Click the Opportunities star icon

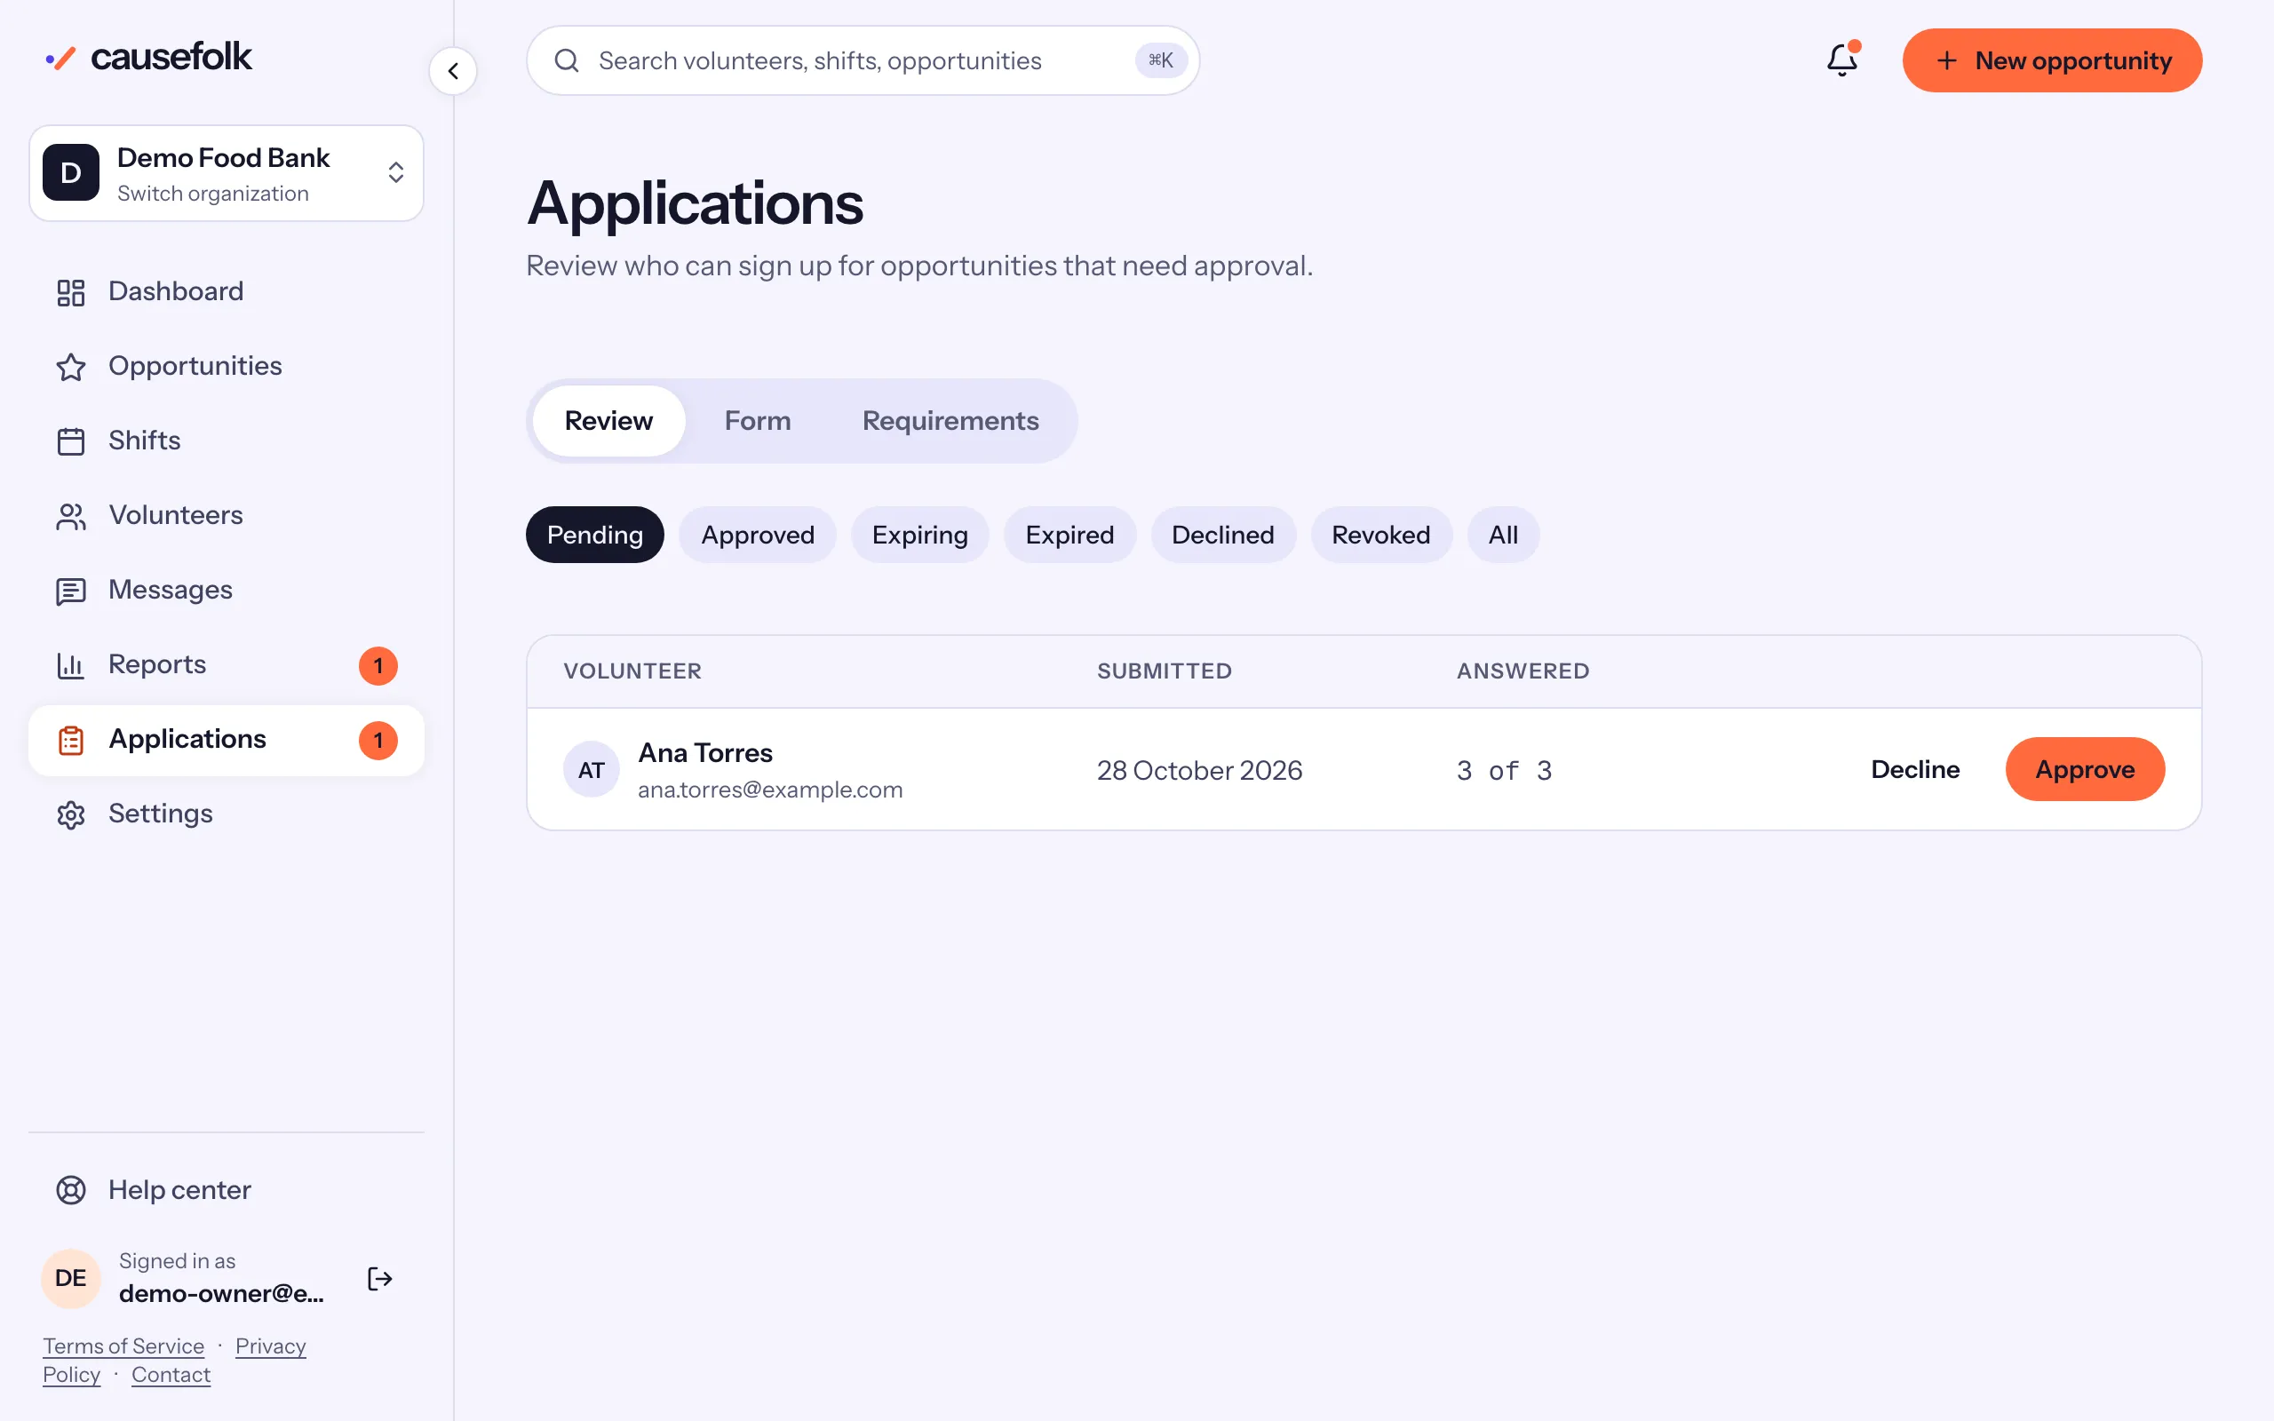pyautogui.click(x=70, y=367)
